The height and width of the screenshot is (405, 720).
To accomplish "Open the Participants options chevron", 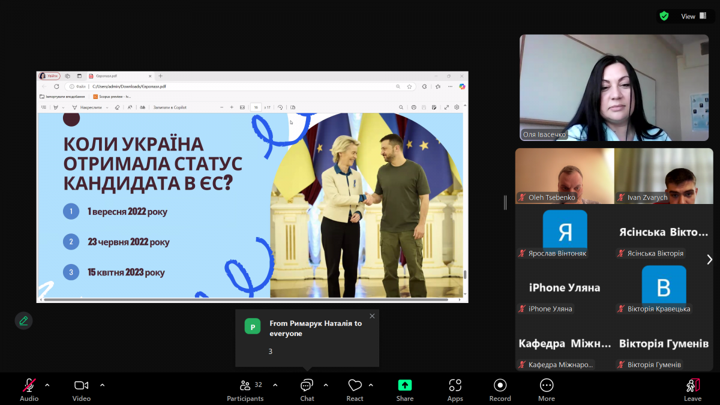I will (x=275, y=385).
